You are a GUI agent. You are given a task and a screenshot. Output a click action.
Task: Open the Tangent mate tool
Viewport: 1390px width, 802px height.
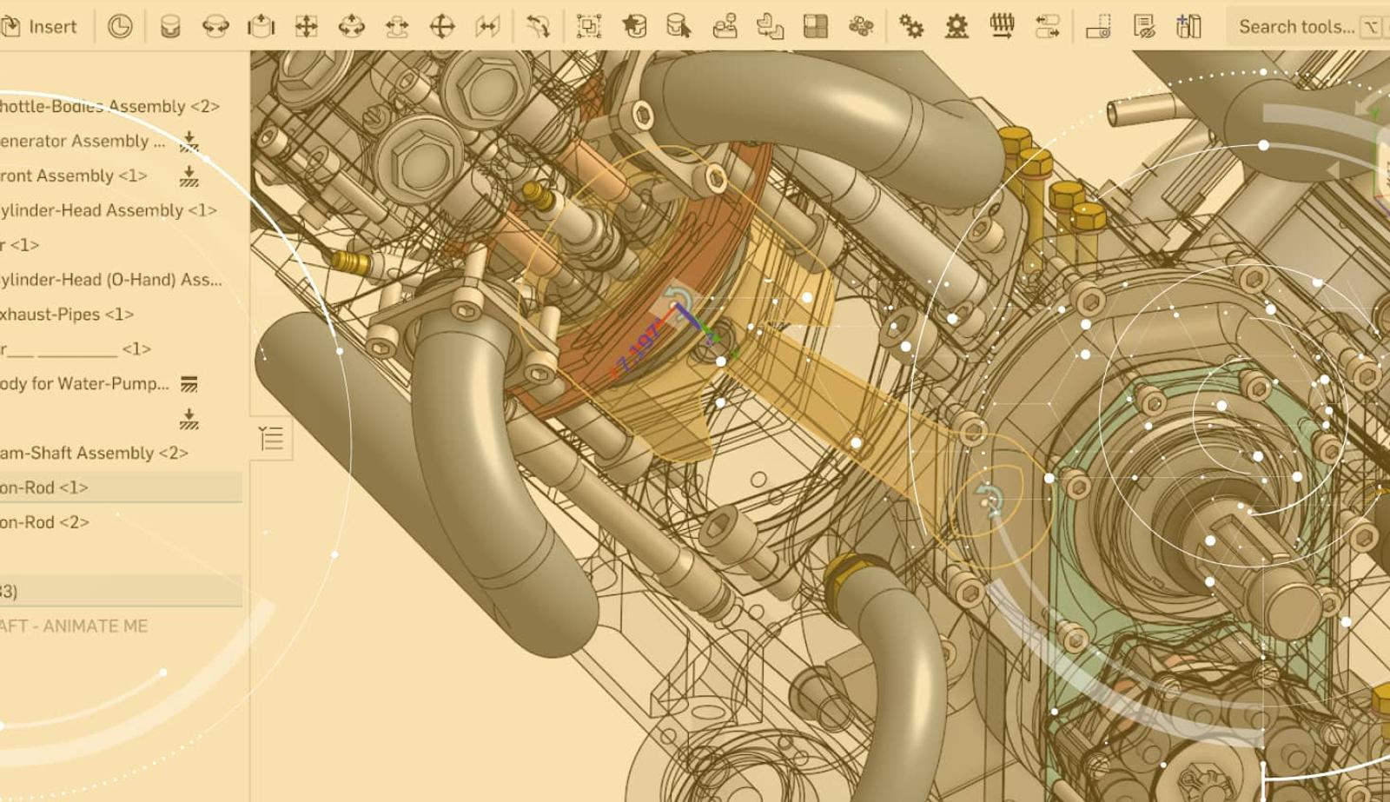[538, 26]
